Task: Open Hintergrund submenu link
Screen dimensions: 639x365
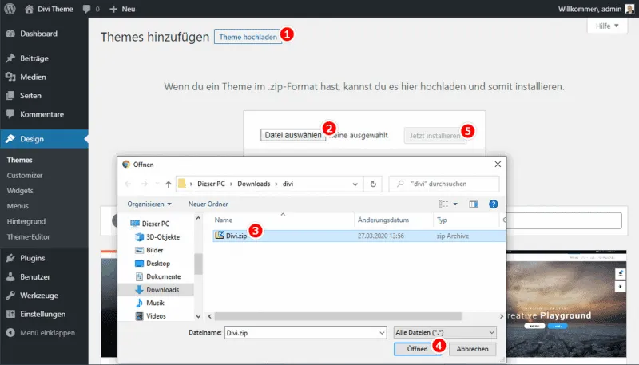Action: [26, 221]
